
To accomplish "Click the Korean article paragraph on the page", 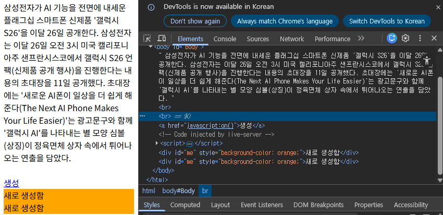I will pos(68,83).
